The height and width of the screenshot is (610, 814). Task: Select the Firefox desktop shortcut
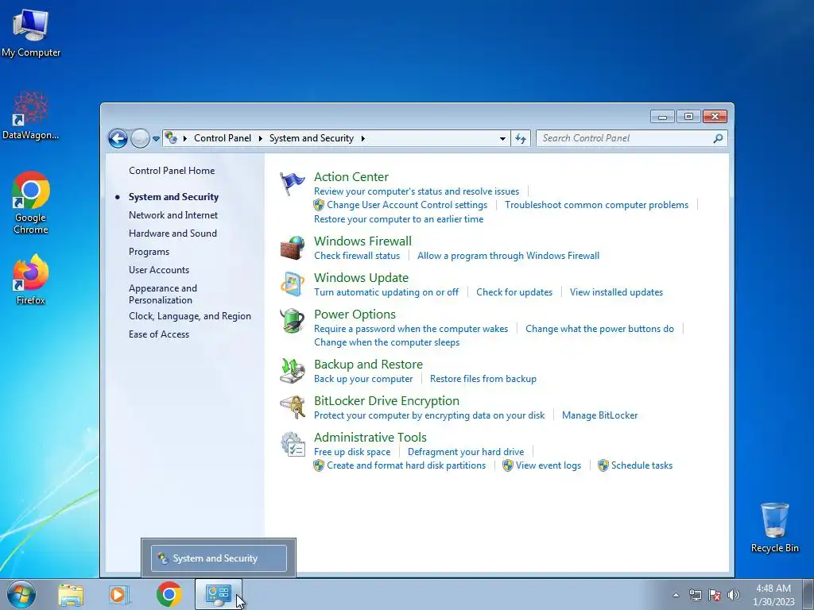click(x=31, y=280)
